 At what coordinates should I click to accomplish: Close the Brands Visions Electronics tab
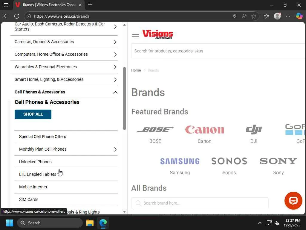[x=80, y=5]
